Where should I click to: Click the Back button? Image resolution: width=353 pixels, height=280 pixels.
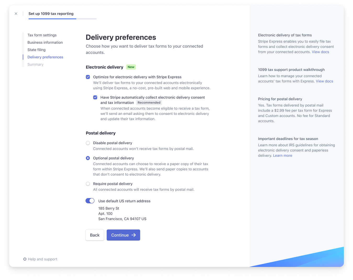[x=95, y=235]
